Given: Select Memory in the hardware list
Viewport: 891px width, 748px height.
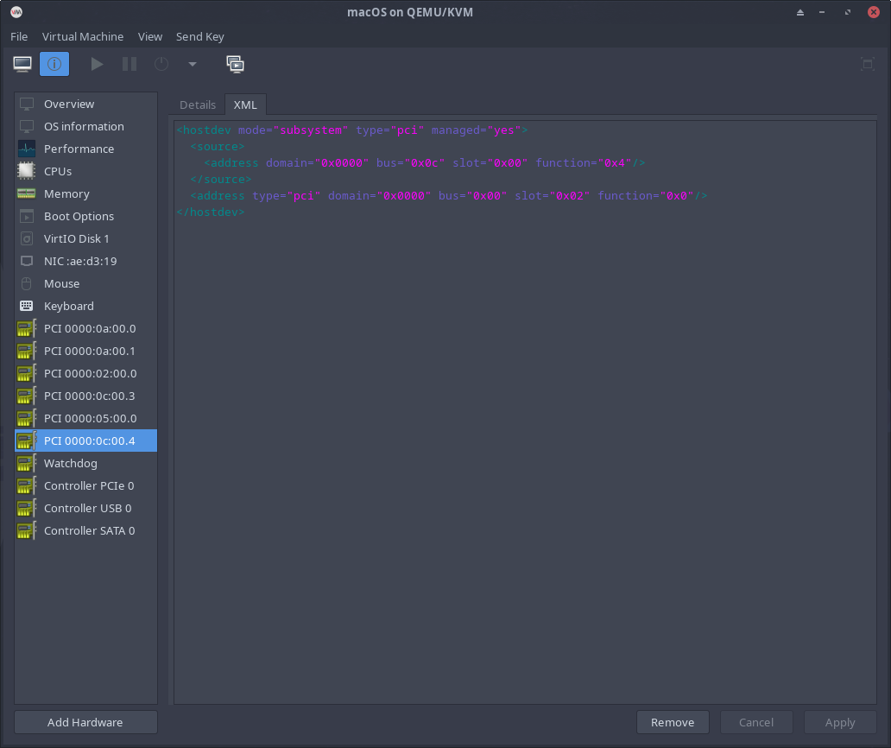Looking at the screenshot, I should (x=66, y=193).
